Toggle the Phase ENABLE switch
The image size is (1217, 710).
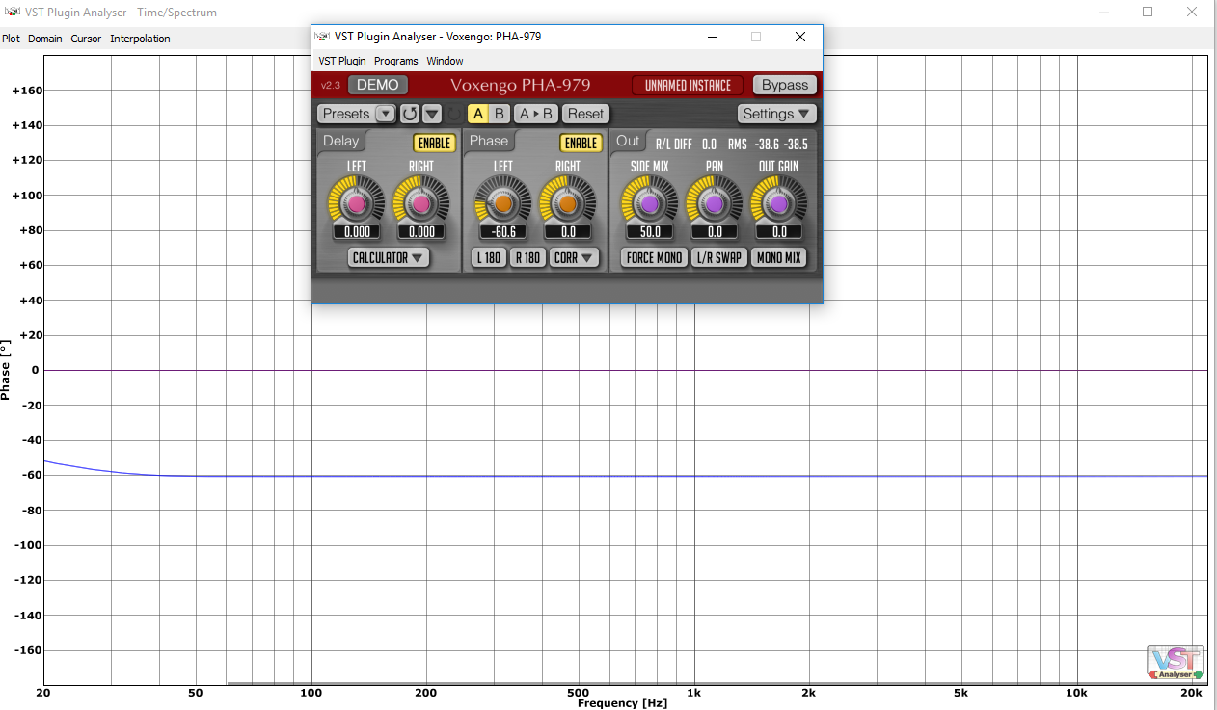point(581,143)
